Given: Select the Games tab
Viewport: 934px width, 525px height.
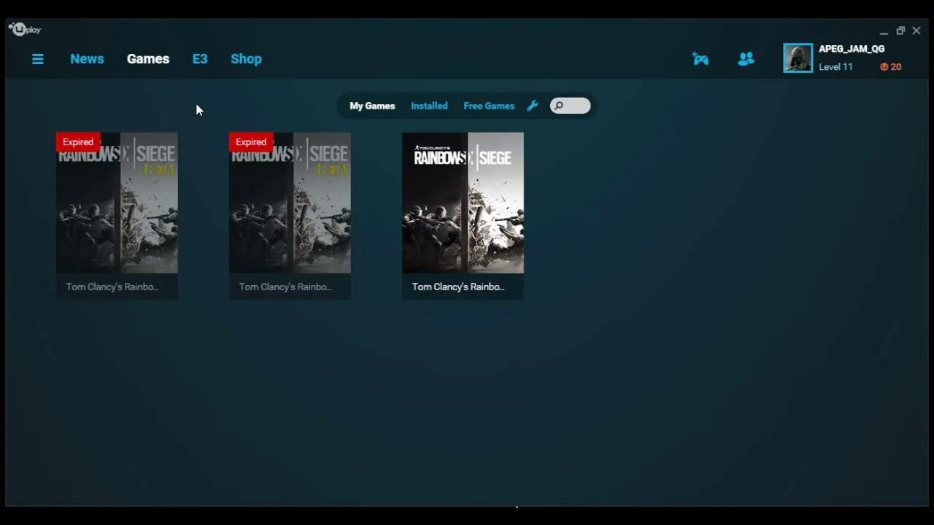Looking at the screenshot, I should point(148,59).
